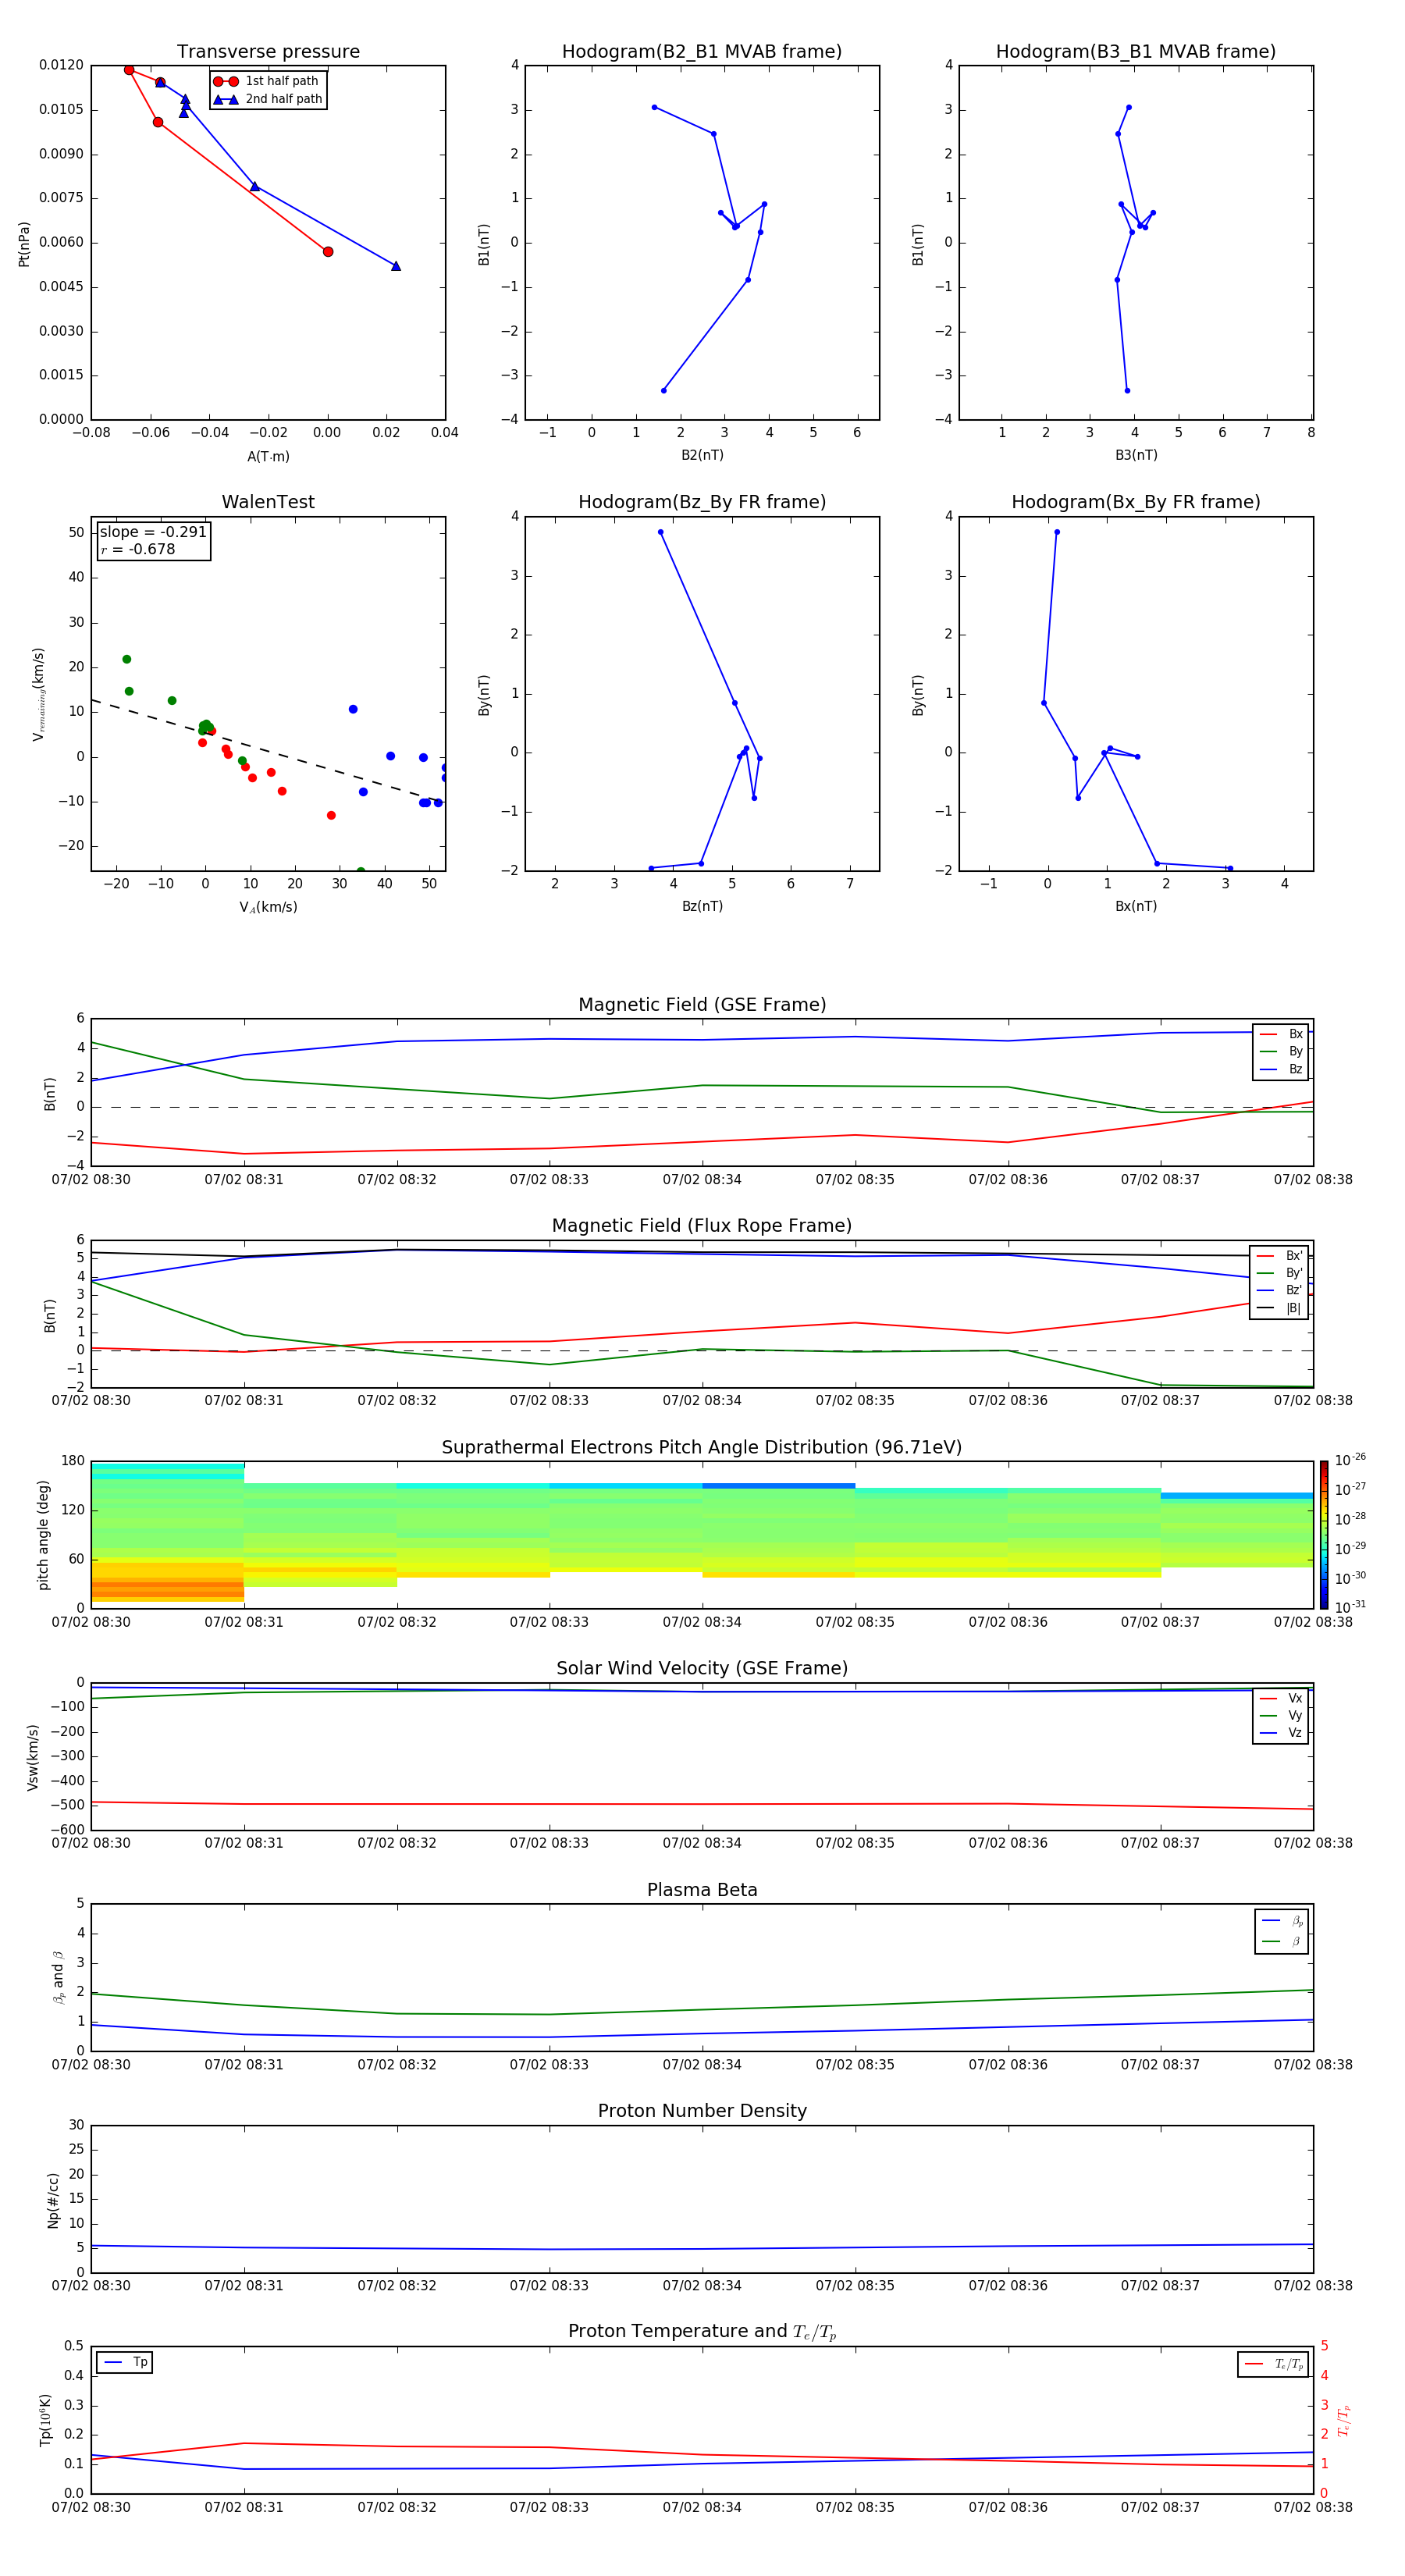The image size is (1405, 2576).
Task: Click the 'B2(nT)' x-axis label
Action: point(702,455)
